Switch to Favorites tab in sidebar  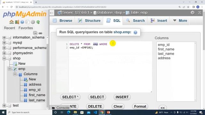(26, 28)
